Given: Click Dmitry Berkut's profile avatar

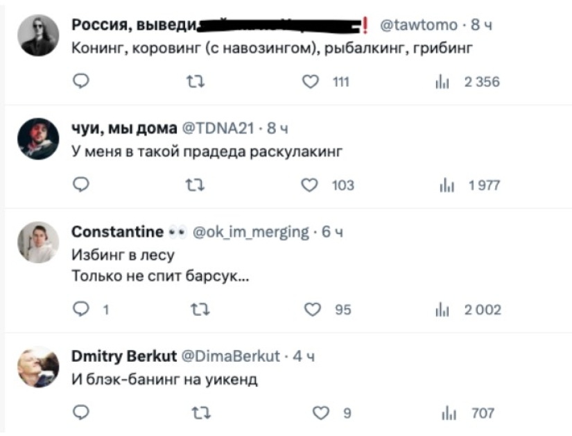Looking at the screenshot, I should [38, 367].
